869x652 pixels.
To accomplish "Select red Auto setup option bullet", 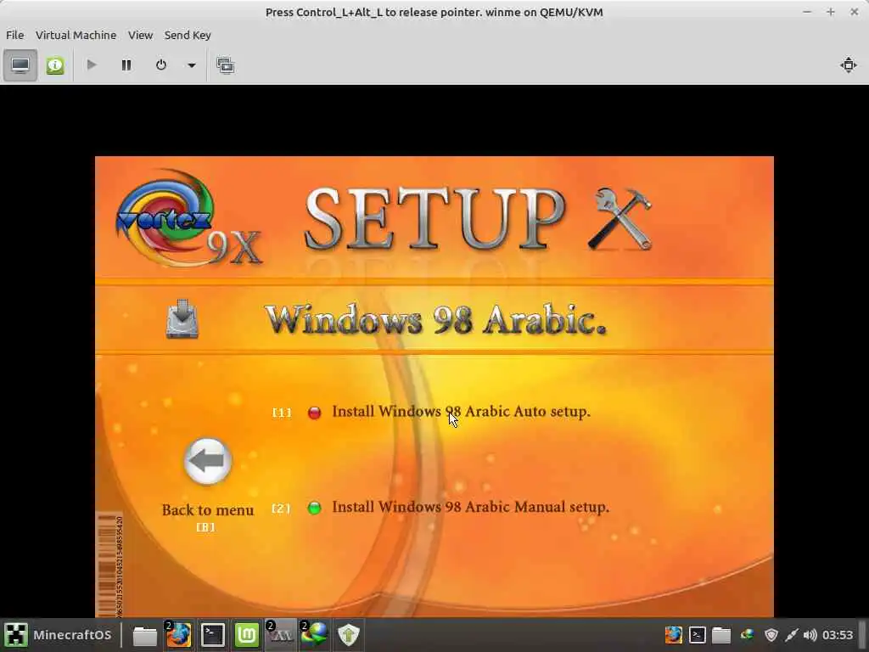I will point(314,413).
